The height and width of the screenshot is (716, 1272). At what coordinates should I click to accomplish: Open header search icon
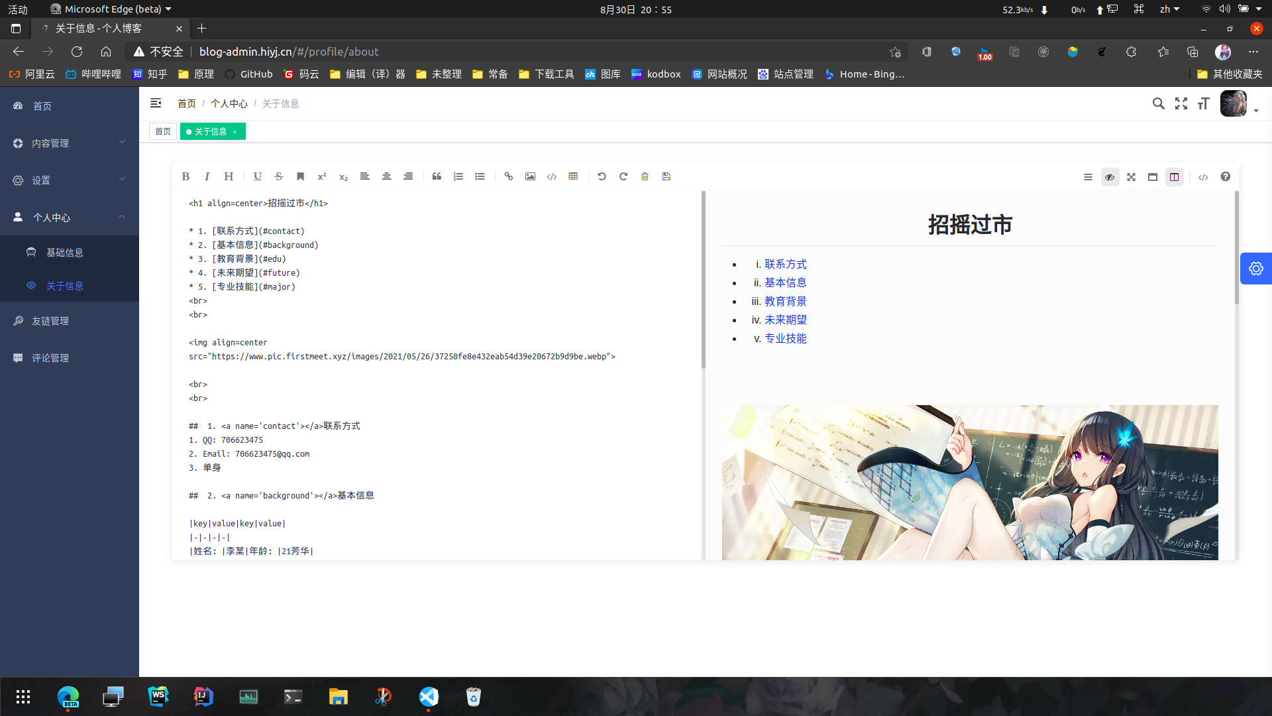pos(1159,103)
